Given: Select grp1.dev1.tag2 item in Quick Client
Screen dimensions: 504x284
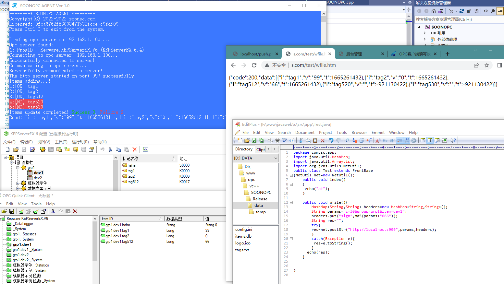Looking at the screenshot, I should [x=117, y=236].
